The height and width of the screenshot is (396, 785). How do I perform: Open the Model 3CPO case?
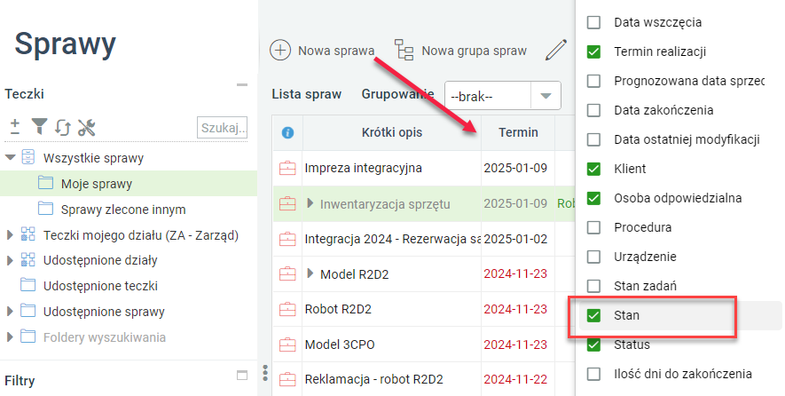point(340,345)
